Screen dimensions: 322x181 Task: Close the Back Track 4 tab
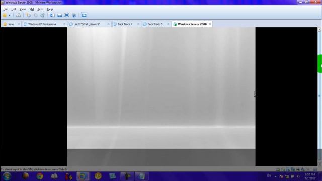[x=138, y=24]
